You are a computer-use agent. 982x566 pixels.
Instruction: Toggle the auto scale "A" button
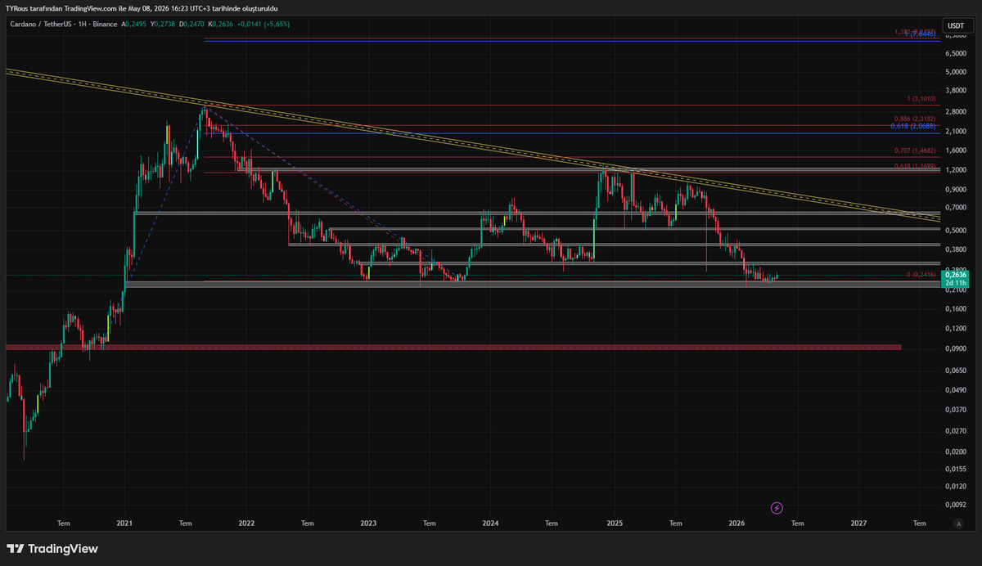957,523
